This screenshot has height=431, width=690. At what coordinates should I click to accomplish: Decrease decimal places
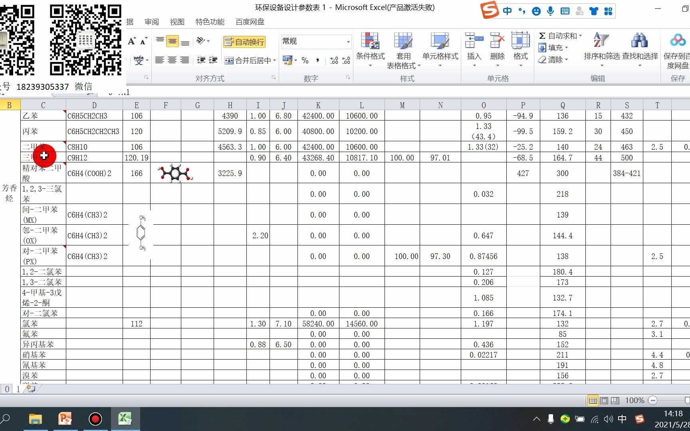coord(346,60)
